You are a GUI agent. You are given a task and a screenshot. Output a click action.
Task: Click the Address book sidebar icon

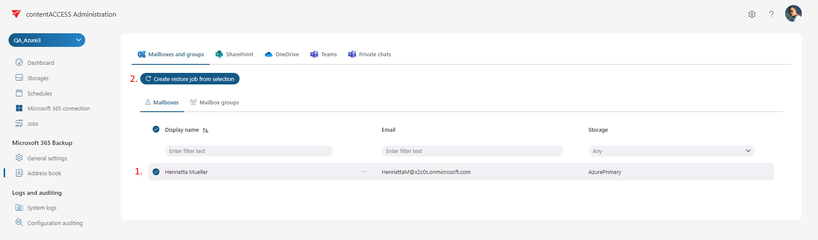[19, 173]
